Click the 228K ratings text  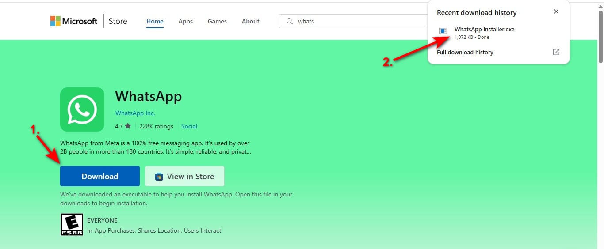click(156, 126)
